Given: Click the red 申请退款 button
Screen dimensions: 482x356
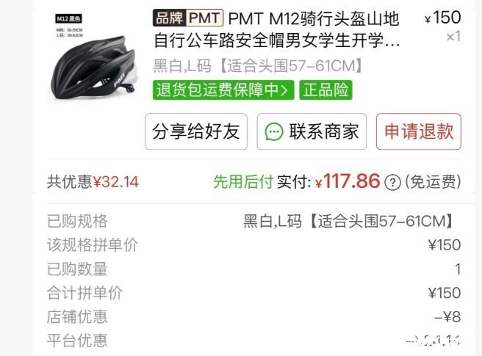Looking at the screenshot, I should 419,131.
